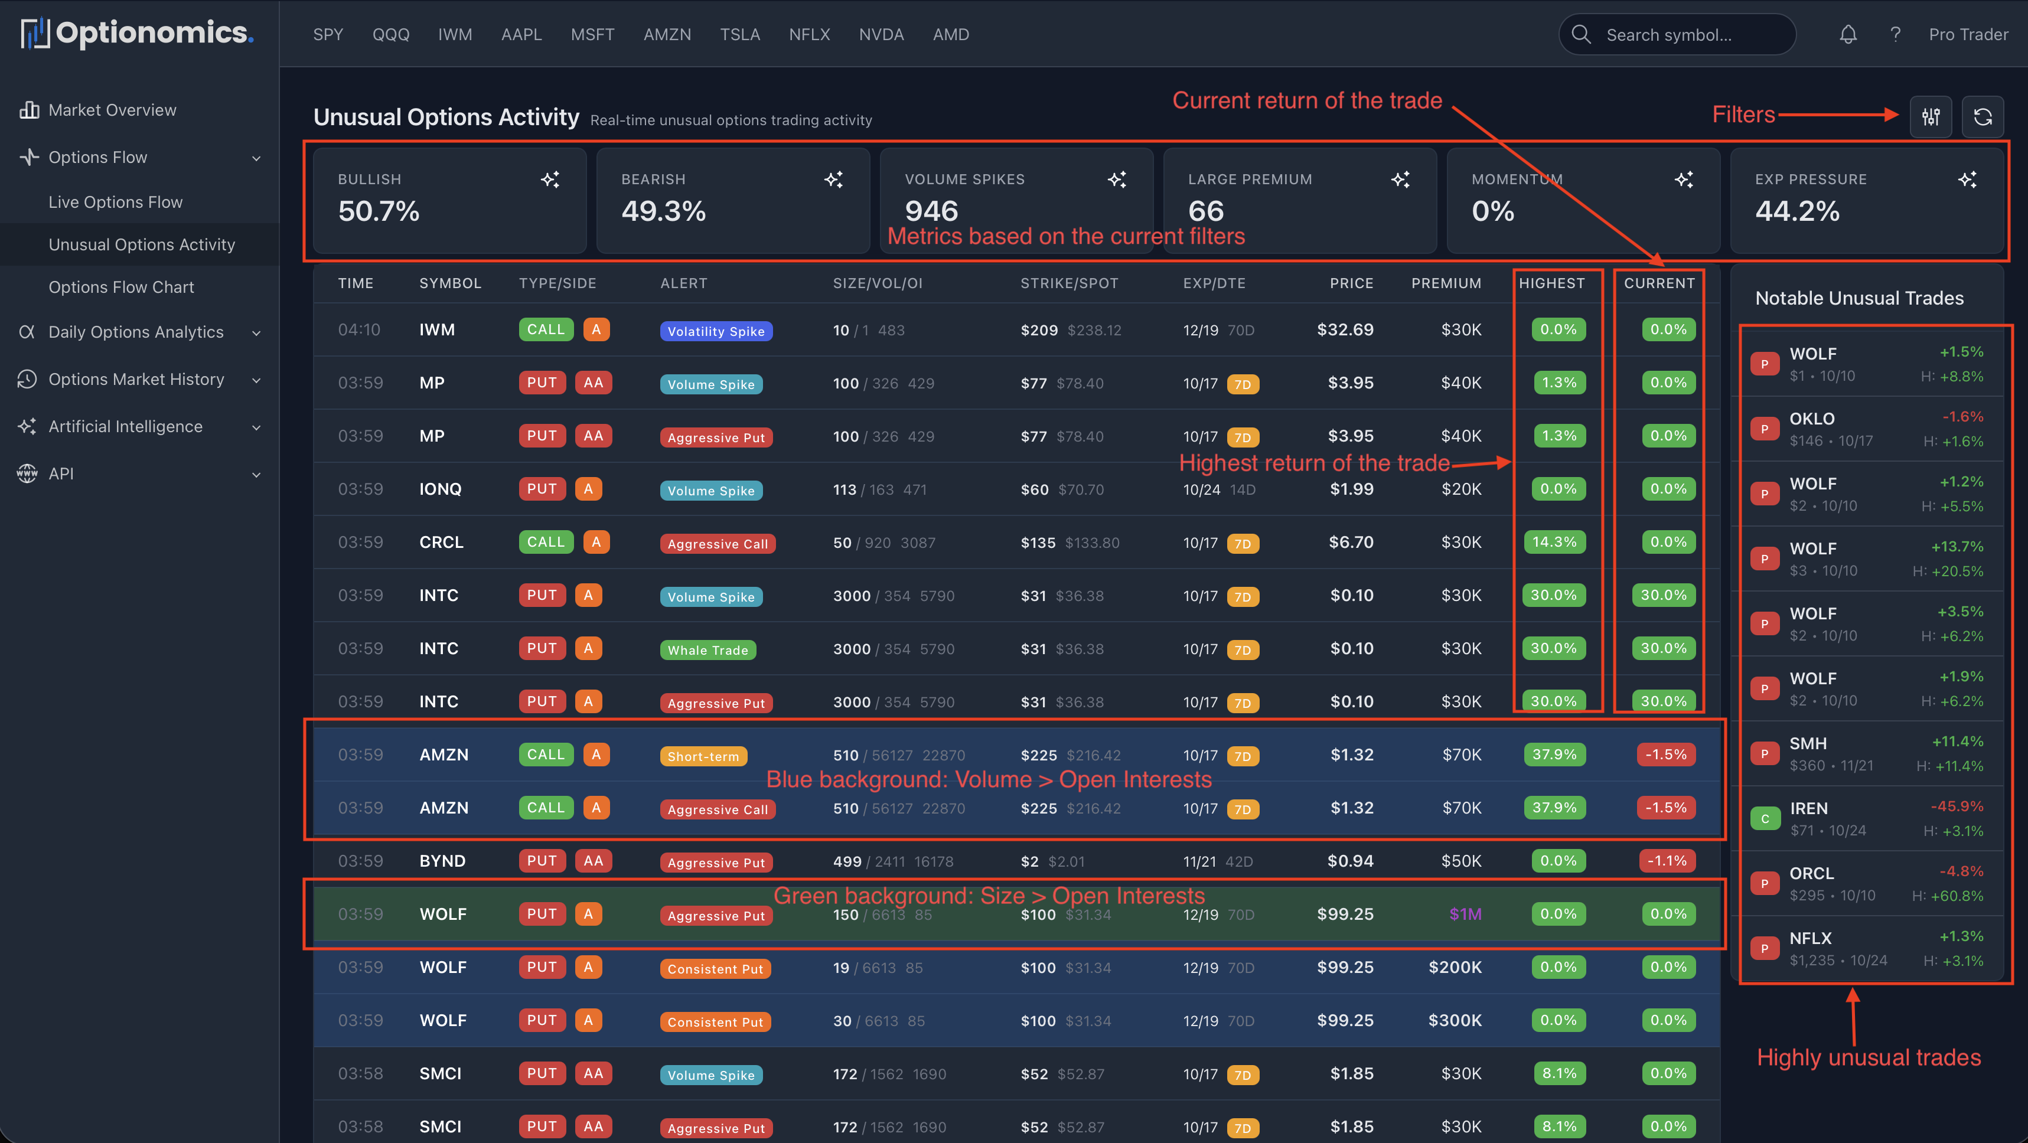
Task: Select the Market Overview chart icon
Action: pyautogui.click(x=29, y=109)
